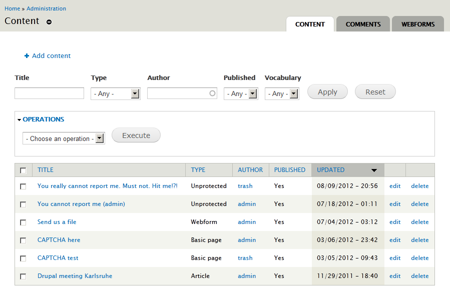Open the Choose an operation dropdown
The height and width of the screenshot is (293, 450).
(63, 138)
